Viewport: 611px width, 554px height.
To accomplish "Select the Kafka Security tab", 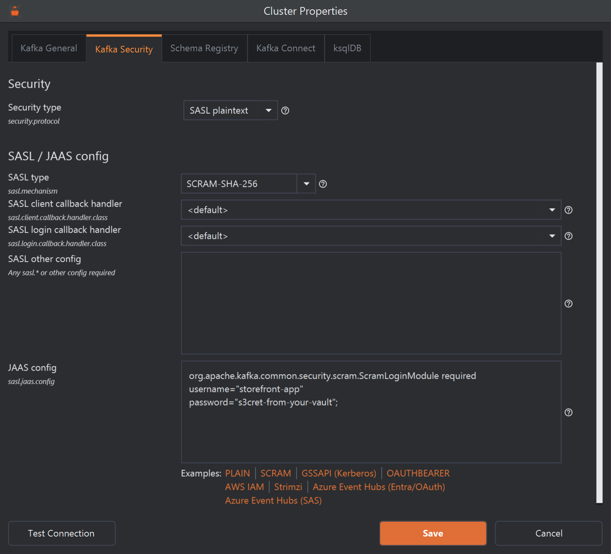I will point(124,49).
